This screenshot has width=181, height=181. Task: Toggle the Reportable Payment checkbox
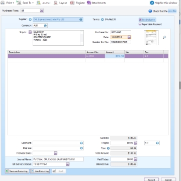pyautogui.click(x=140, y=24)
